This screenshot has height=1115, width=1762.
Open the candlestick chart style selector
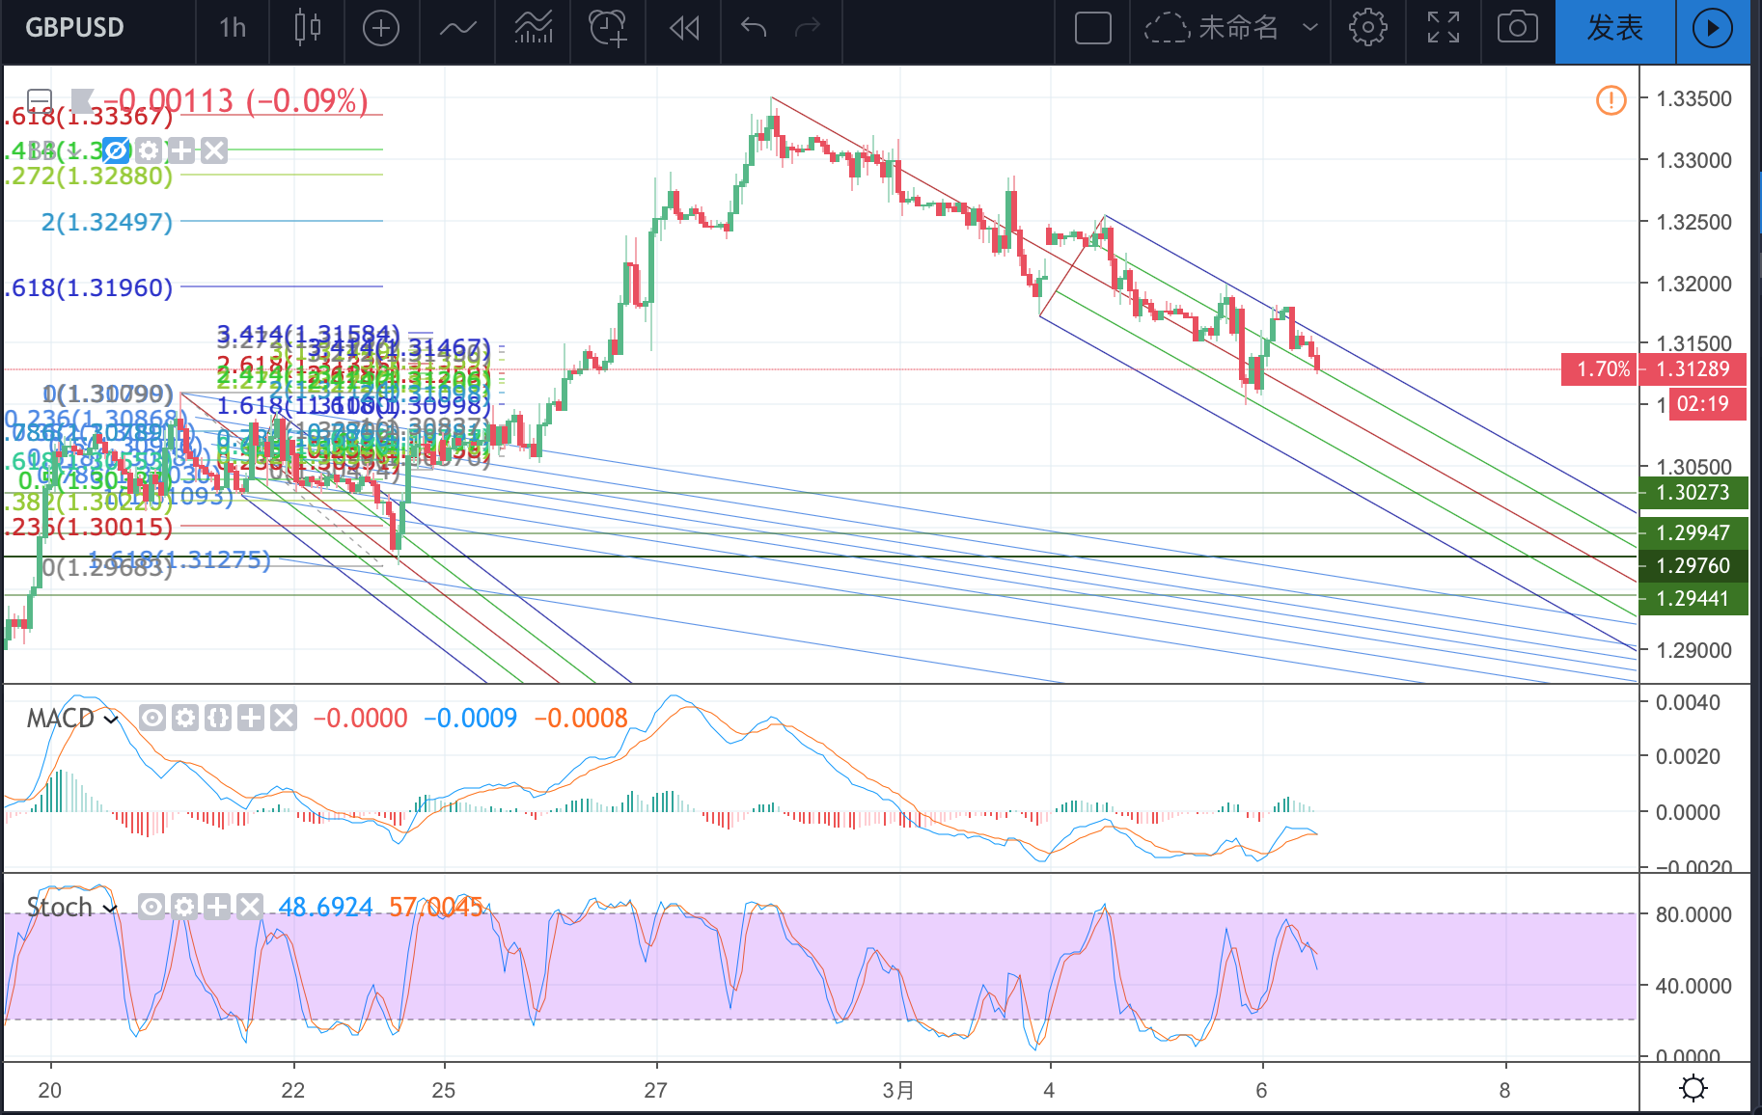pos(307,28)
